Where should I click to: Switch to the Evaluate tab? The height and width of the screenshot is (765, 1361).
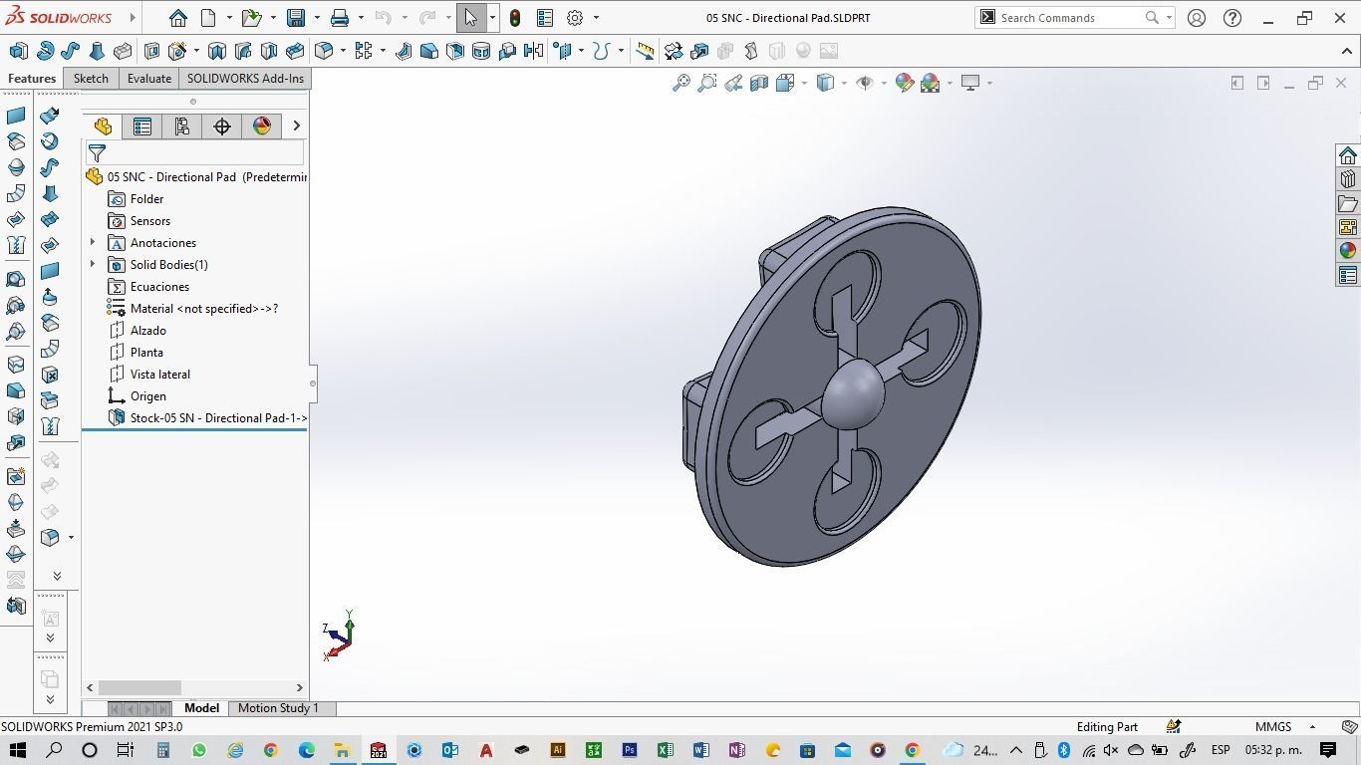[x=149, y=79]
